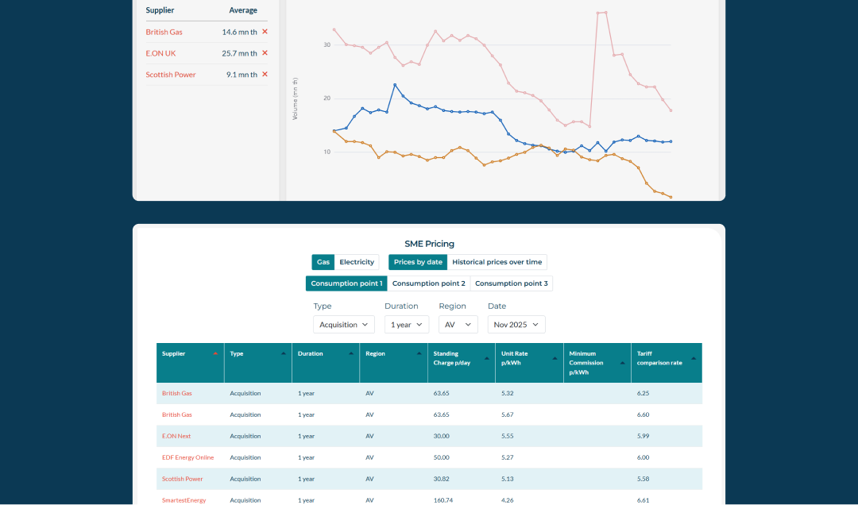Click the 5.99 tariff comparison rate cell
This screenshot has width=858, height=505.
(643, 436)
